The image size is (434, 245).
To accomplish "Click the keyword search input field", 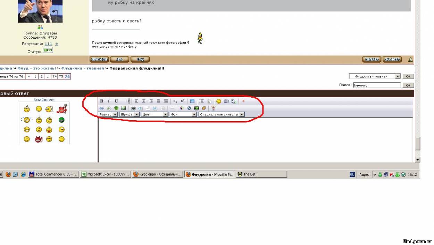I will click(x=377, y=85).
